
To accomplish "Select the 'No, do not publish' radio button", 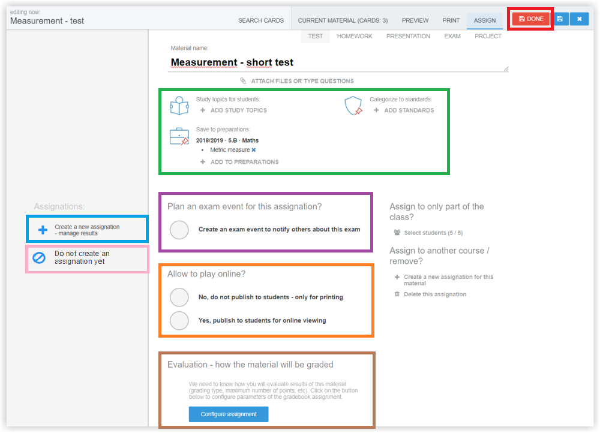I will click(179, 297).
